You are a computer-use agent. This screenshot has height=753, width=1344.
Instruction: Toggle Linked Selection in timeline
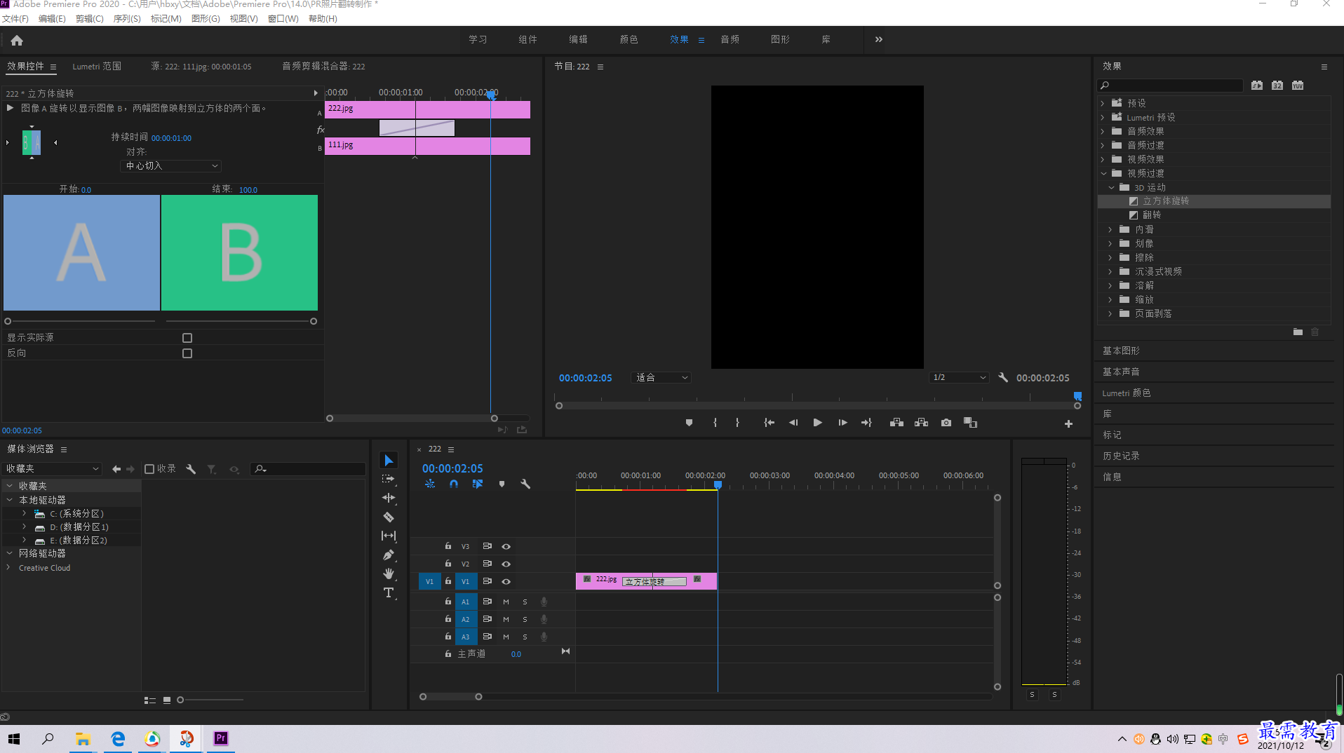478,484
